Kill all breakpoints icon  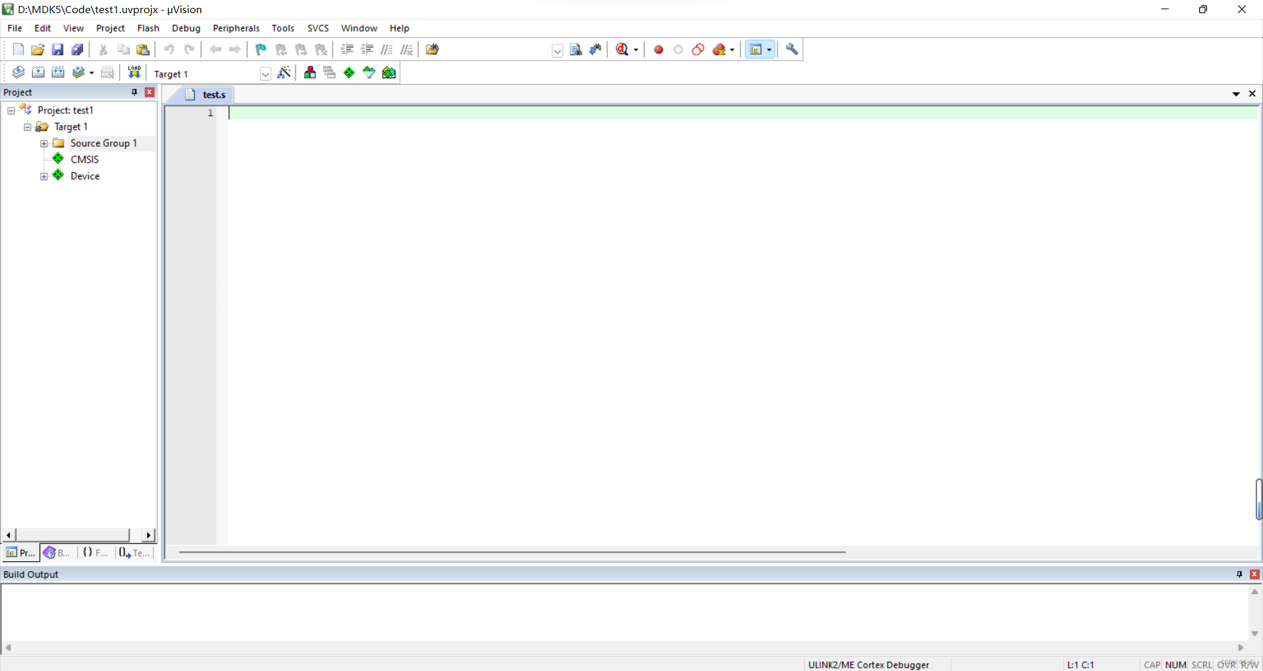click(720, 49)
